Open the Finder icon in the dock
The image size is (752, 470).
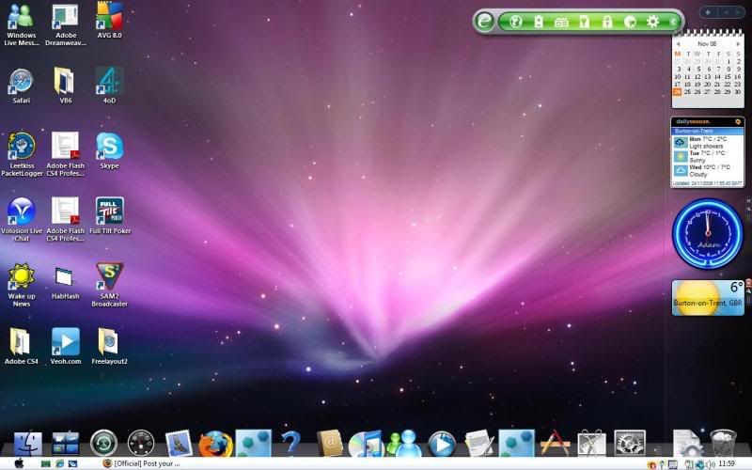(x=29, y=443)
